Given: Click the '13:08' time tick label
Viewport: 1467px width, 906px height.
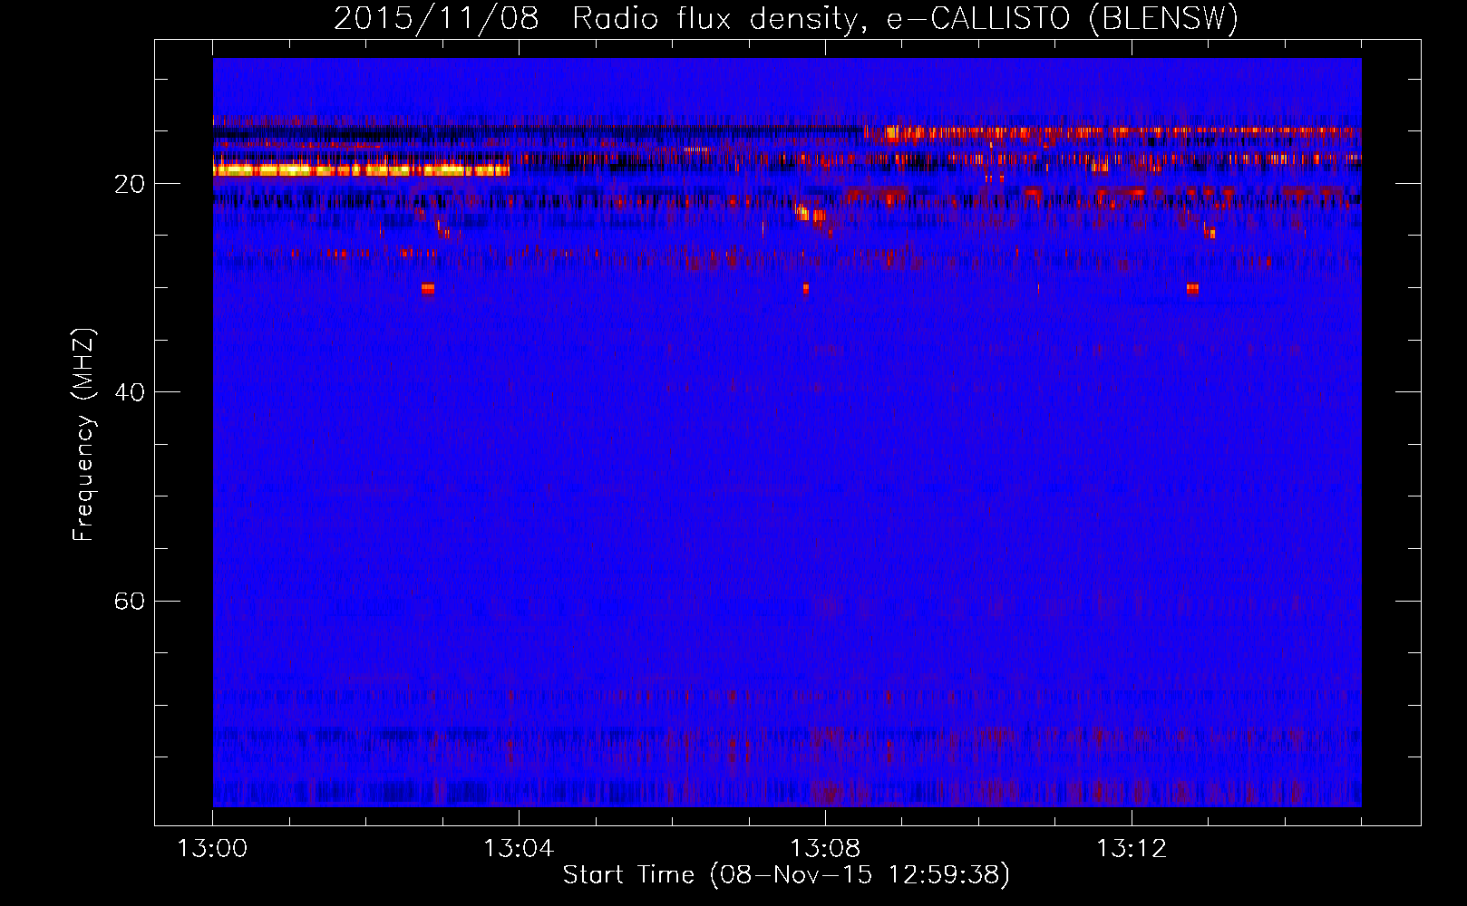Looking at the screenshot, I should [825, 849].
